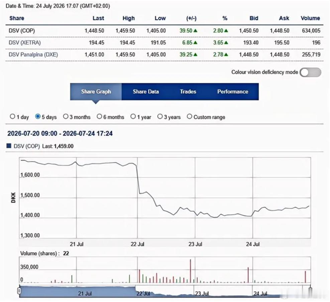The height and width of the screenshot is (302, 330).
Task: Click the green up arrow beside 2.78
Action: click(x=226, y=55)
